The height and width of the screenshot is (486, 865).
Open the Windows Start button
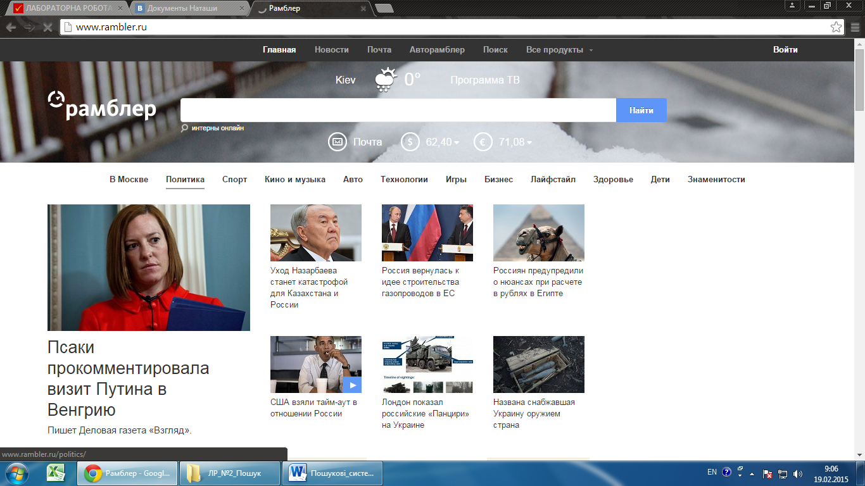[16, 473]
